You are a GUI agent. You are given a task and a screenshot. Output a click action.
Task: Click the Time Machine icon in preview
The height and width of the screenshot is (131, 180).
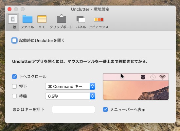(153, 77)
